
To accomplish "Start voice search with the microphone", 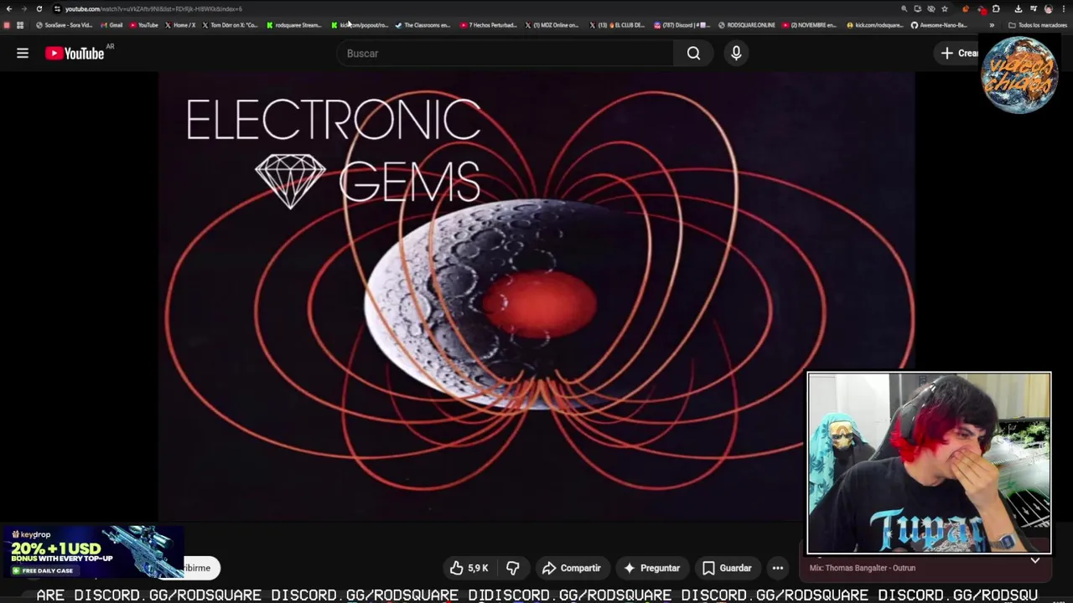I will point(736,54).
